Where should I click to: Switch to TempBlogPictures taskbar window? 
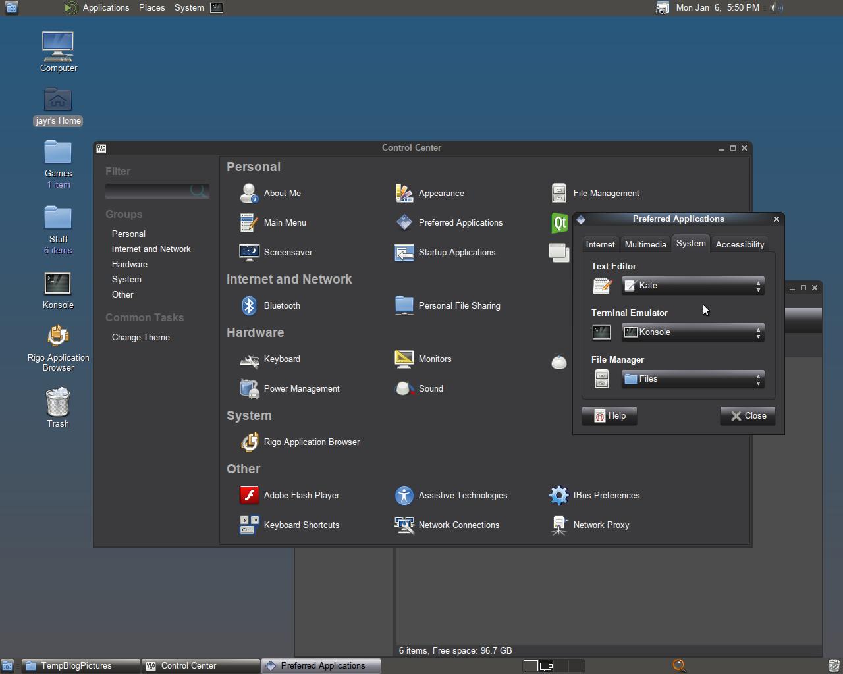tap(81, 666)
